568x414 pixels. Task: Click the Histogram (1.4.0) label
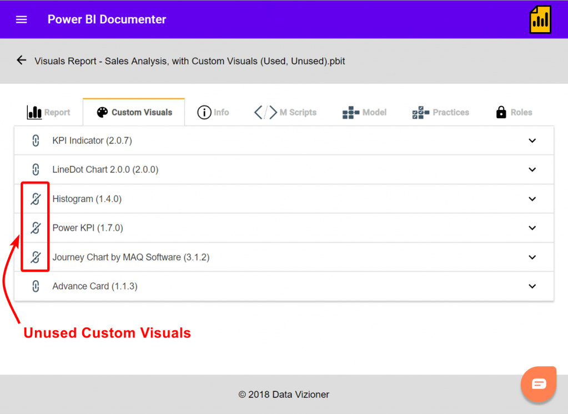pos(87,199)
